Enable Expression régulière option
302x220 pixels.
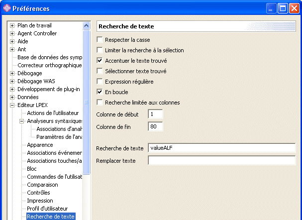click(x=100, y=81)
